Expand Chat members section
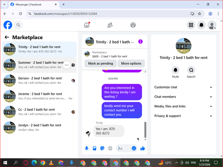This screenshot has width=223, height=167. click(x=183, y=97)
